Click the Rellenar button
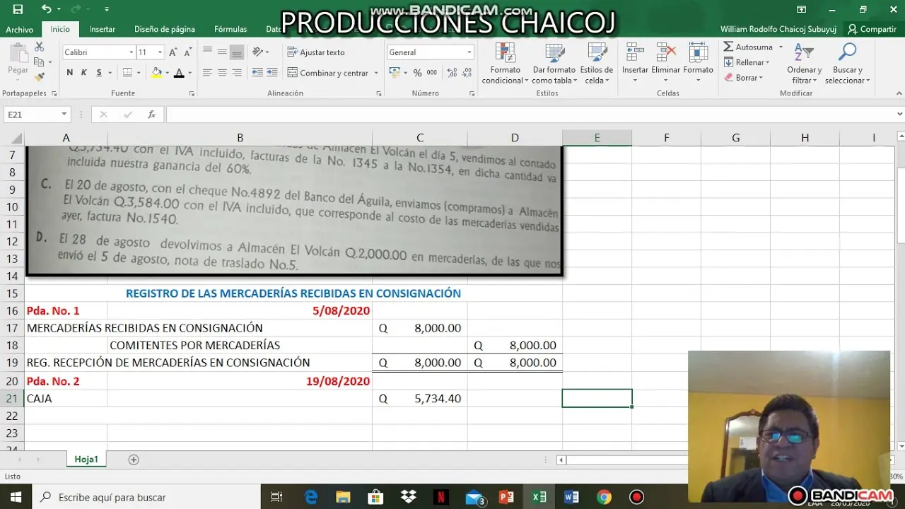Viewport: 905px width, 509px height. pos(747,62)
